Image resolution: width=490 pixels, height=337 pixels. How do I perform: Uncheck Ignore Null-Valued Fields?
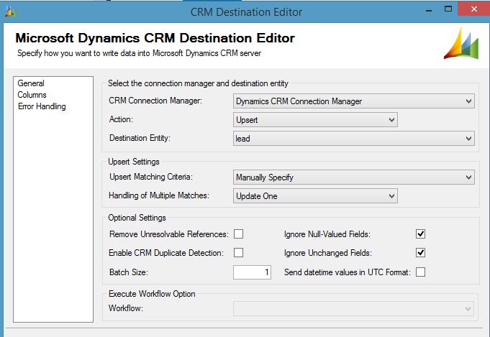coord(421,234)
